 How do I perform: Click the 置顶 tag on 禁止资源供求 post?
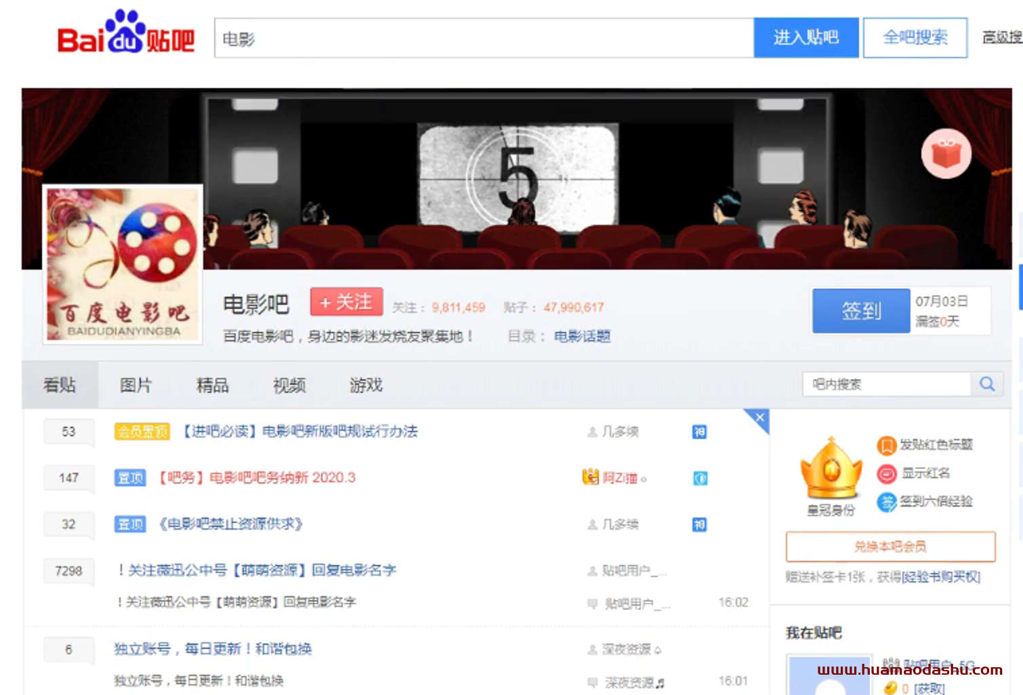click(130, 524)
